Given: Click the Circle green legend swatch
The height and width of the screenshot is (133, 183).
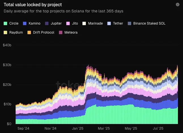Looking at the screenshot, I should tap(5, 23).
